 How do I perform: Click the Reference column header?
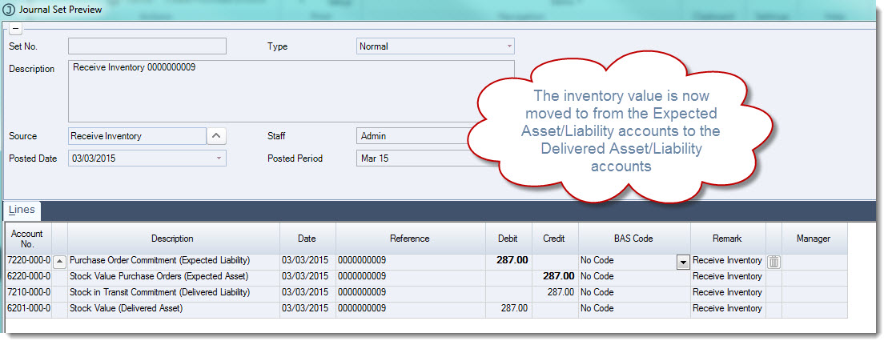(410, 239)
